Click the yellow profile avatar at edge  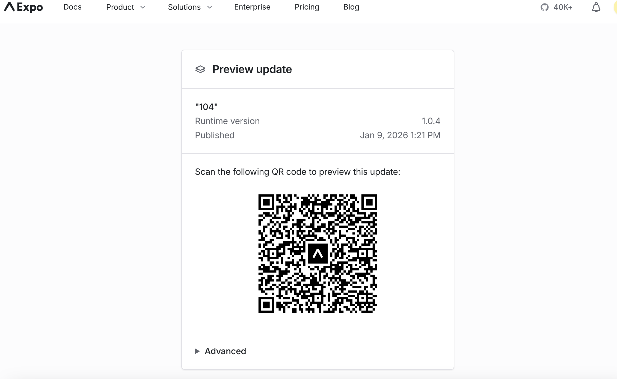pos(615,7)
